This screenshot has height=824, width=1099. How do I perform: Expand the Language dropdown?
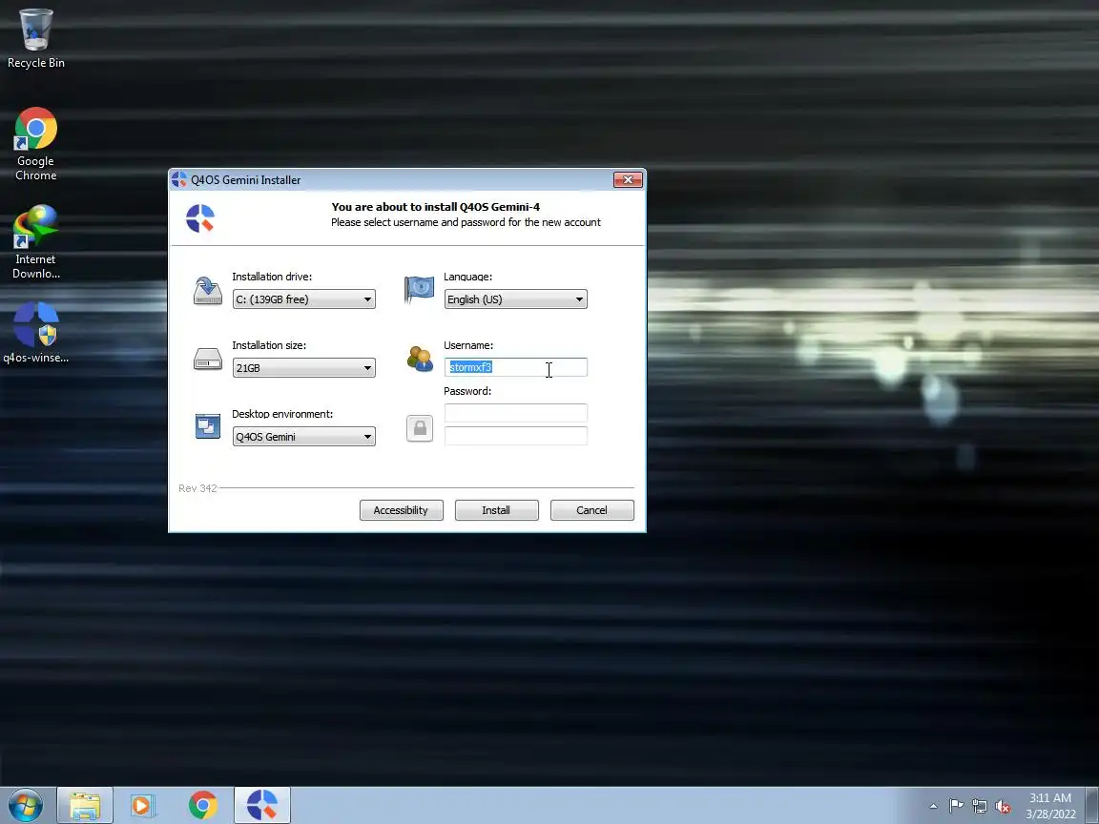coord(516,299)
